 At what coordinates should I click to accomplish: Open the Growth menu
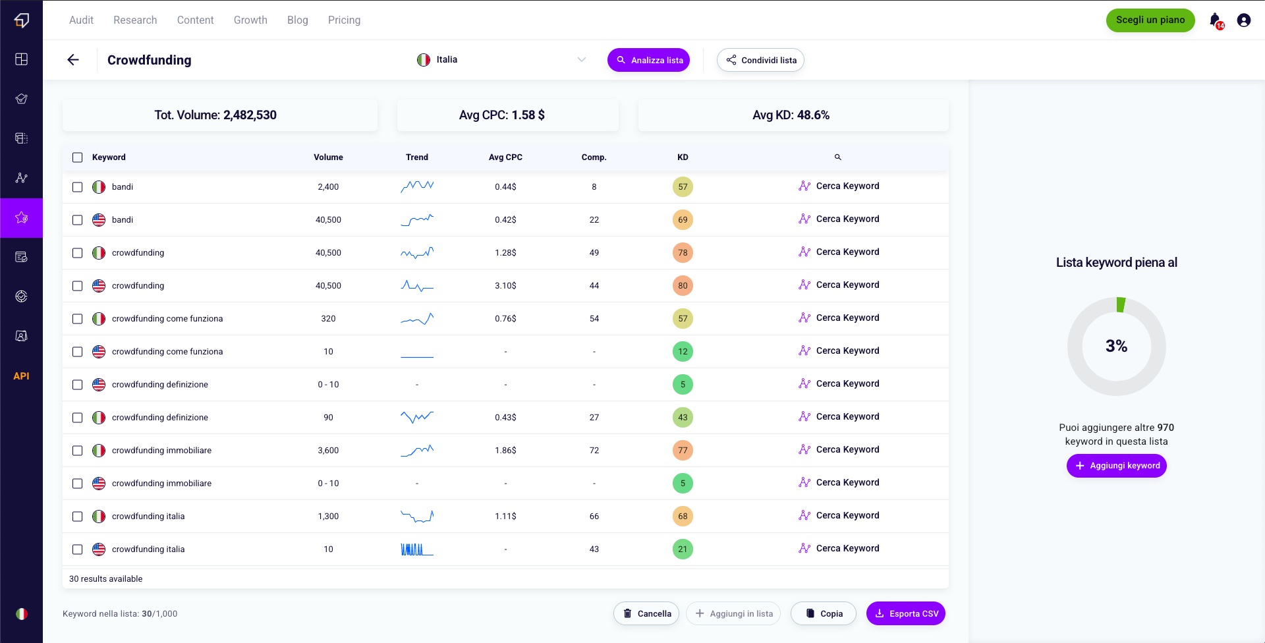point(250,20)
